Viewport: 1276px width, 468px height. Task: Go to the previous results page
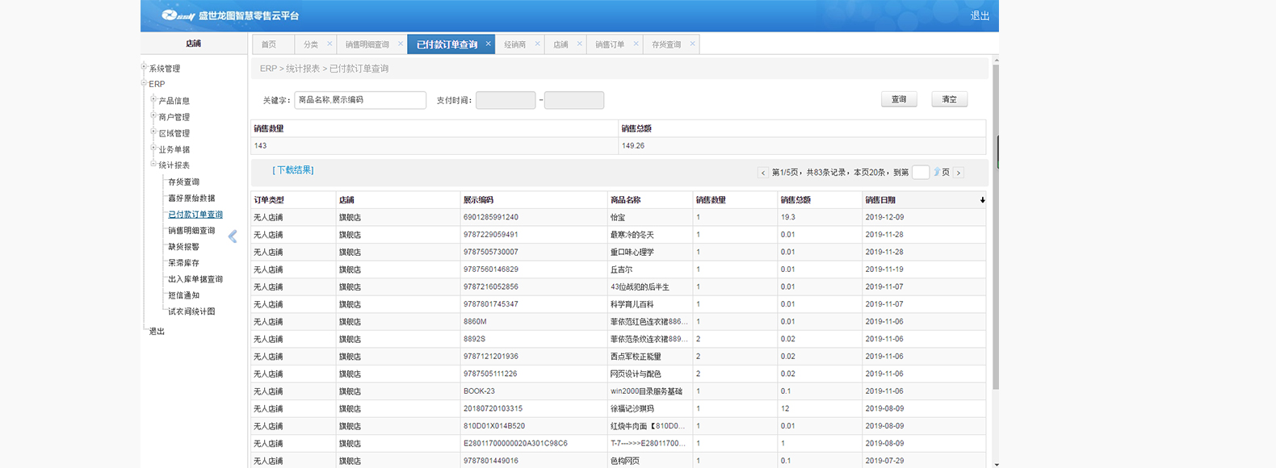pyautogui.click(x=763, y=173)
